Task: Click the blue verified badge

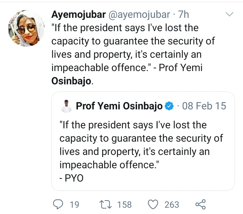Action: (x=169, y=106)
